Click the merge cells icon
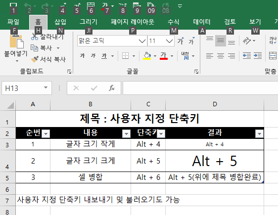 (273, 56)
